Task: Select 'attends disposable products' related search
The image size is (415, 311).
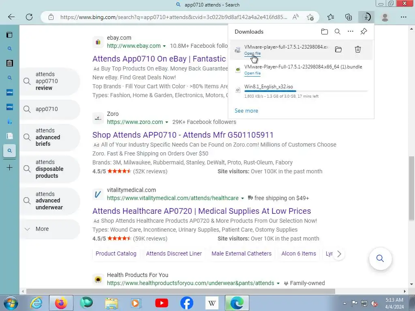Action: tap(49, 169)
